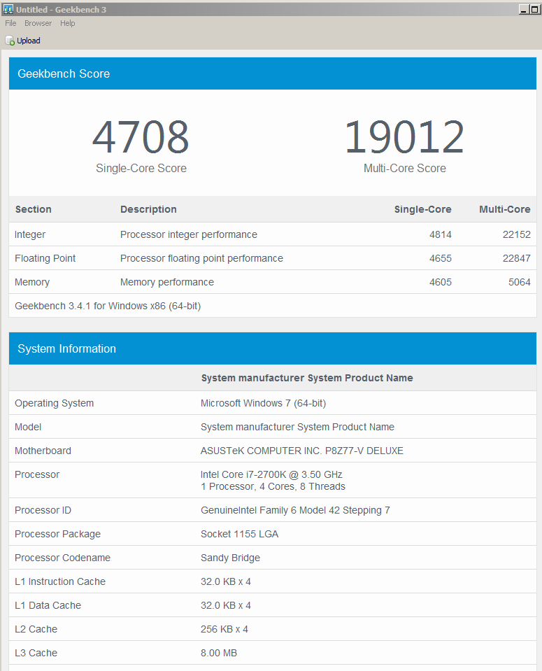Minimize the Geekbench 3 window
This screenshot has width=542, height=671.
coord(524,9)
